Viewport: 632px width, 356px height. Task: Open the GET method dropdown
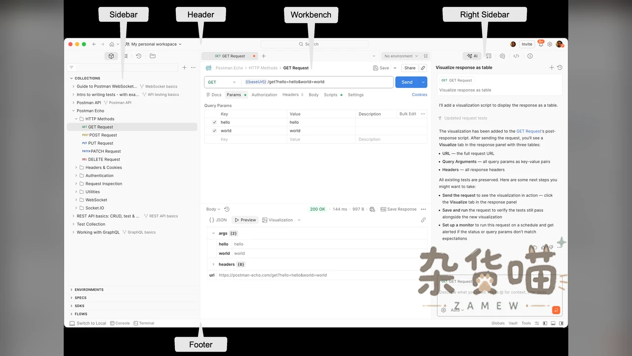(222, 82)
